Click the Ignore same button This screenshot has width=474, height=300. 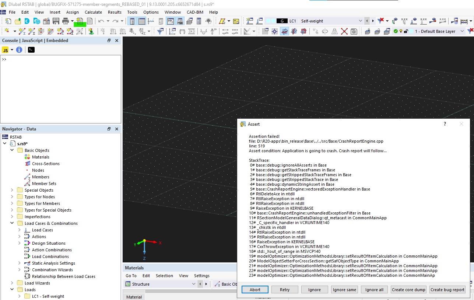click(x=344, y=290)
